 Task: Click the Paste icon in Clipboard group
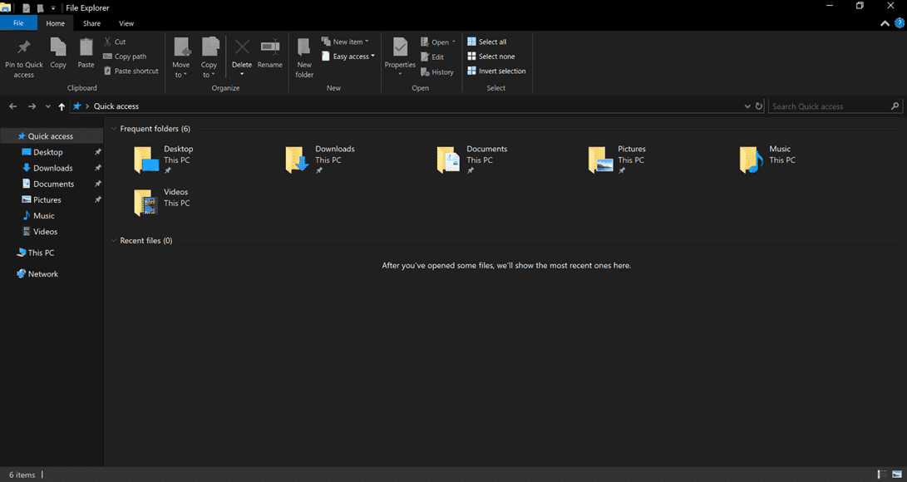(x=86, y=47)
